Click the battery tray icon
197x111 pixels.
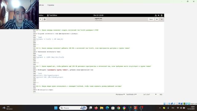[184, 108]
